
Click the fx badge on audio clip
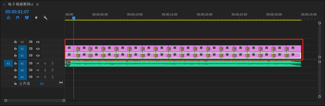point(69,62)
